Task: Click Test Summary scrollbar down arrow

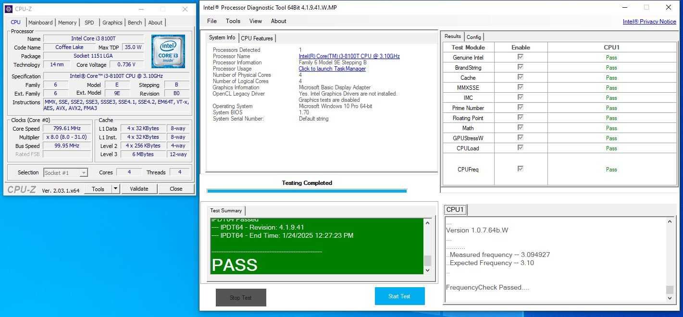Action: pyautogui.click(x=427, y=270)
